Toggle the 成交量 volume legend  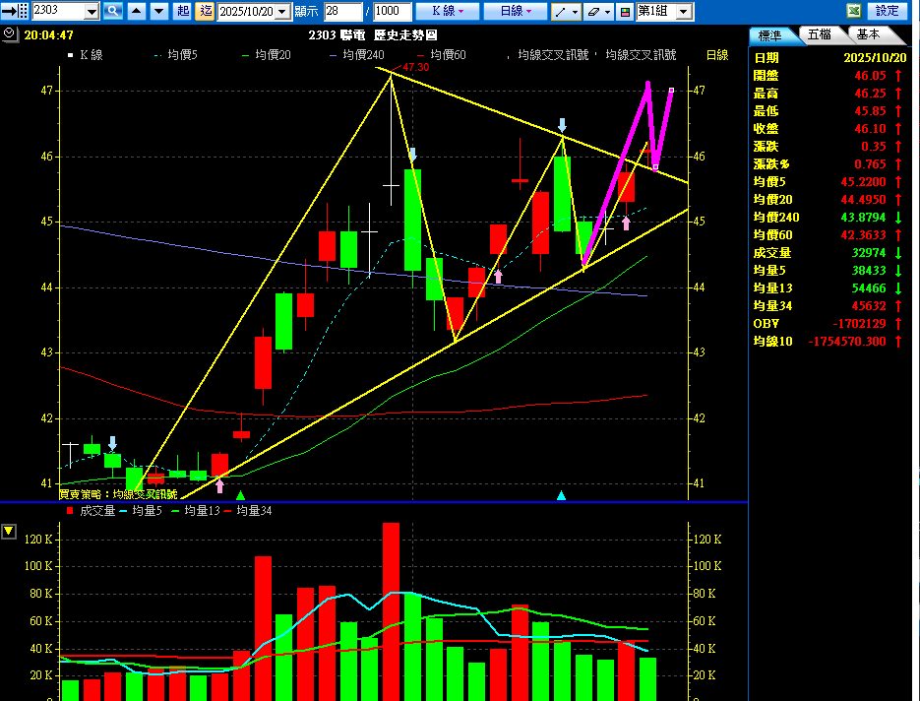[x=91, y=511]
